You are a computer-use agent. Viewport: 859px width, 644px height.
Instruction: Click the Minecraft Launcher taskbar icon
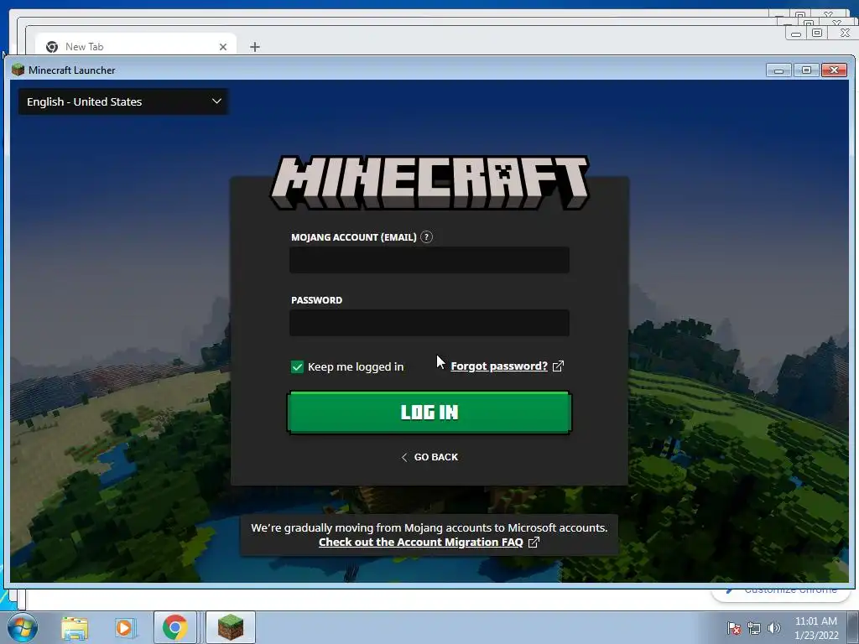[230, 627]
